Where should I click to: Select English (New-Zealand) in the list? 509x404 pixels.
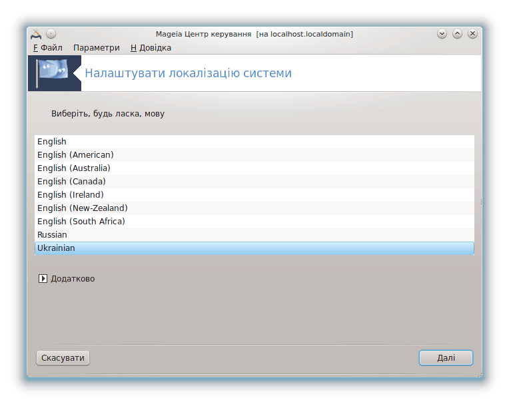(254, 208)
